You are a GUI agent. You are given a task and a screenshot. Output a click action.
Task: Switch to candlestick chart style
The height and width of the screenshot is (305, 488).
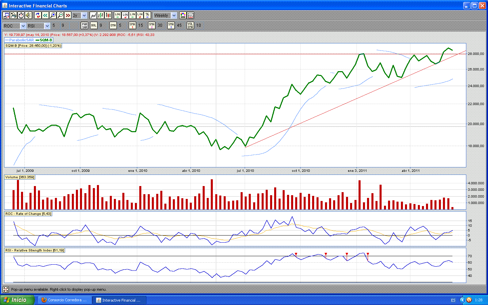coord(108,15)
